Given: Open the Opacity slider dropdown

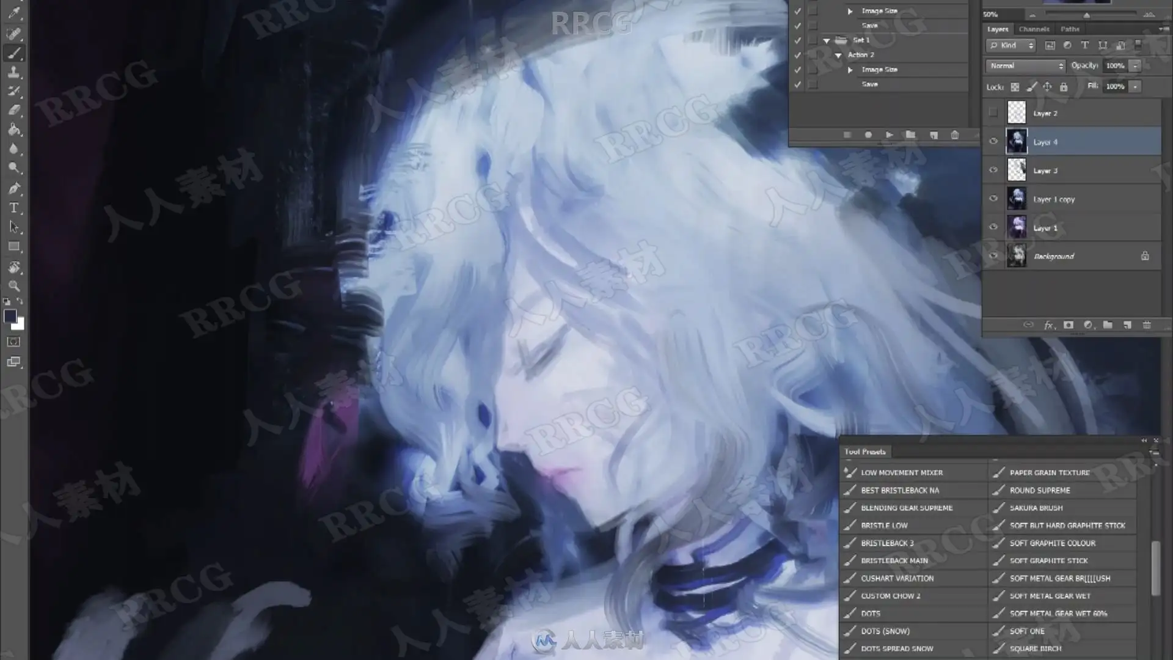Looking at the screenshot, I should pyautogui.click(x=1135, y=65).
